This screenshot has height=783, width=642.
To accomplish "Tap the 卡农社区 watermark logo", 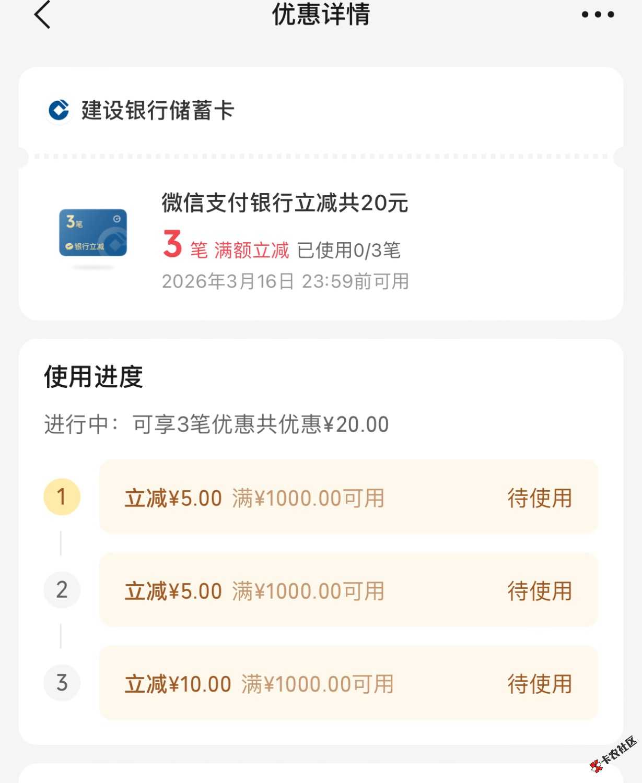I will (613, 754).
